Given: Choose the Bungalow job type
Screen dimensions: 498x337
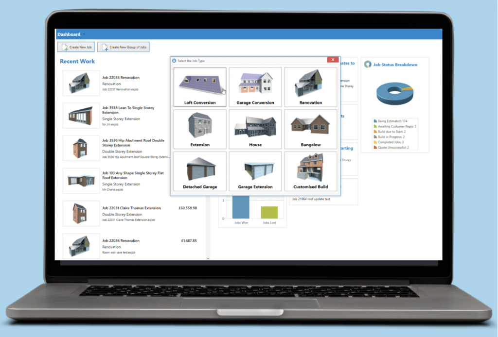Looking at the screenshot, I should pos(310,129).
